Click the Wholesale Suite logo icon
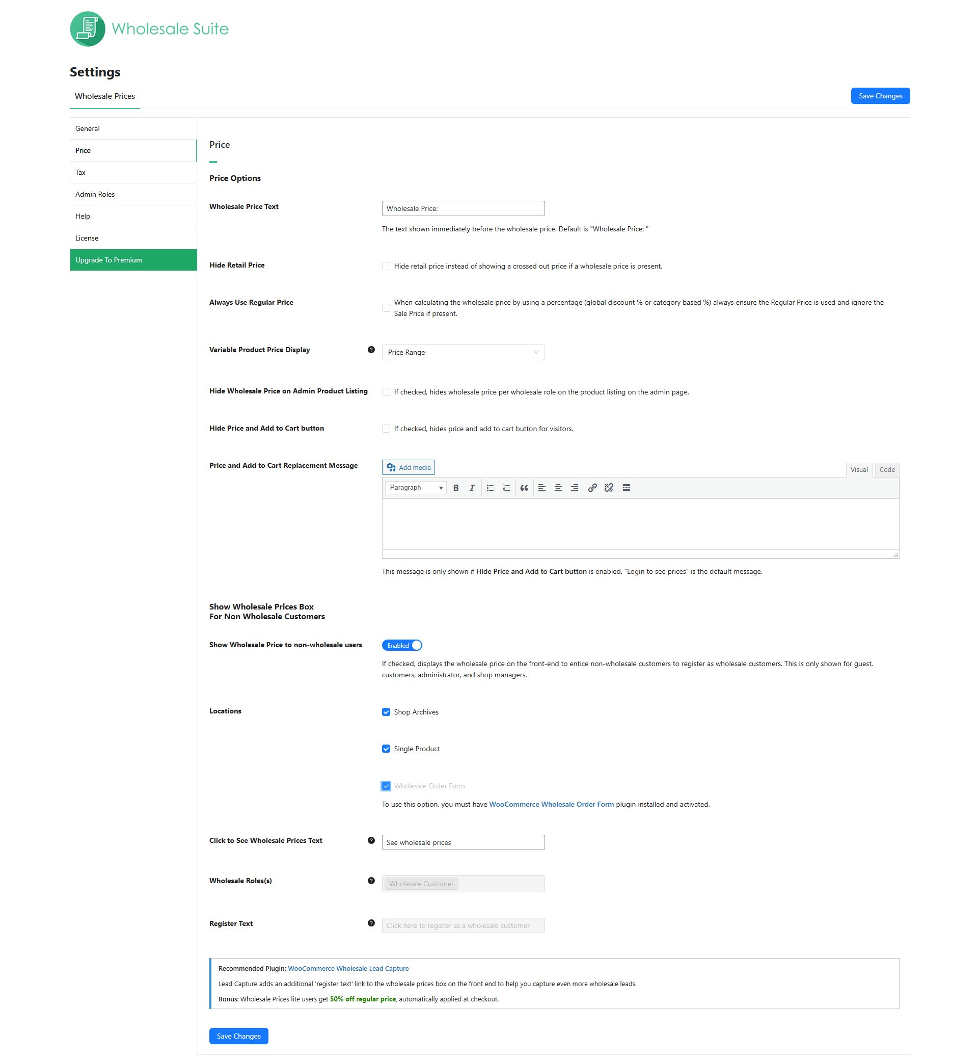Viewport: 978px width, 1060px height. (87, 29)
